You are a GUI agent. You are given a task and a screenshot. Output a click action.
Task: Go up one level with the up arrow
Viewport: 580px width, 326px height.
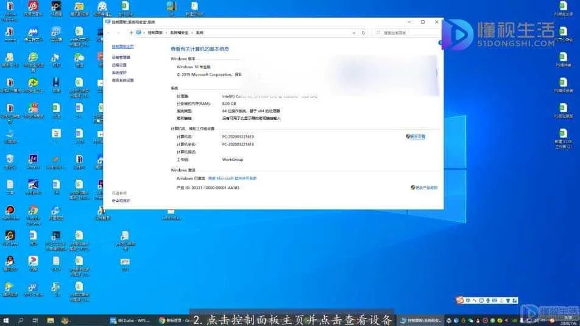(131, 33)
